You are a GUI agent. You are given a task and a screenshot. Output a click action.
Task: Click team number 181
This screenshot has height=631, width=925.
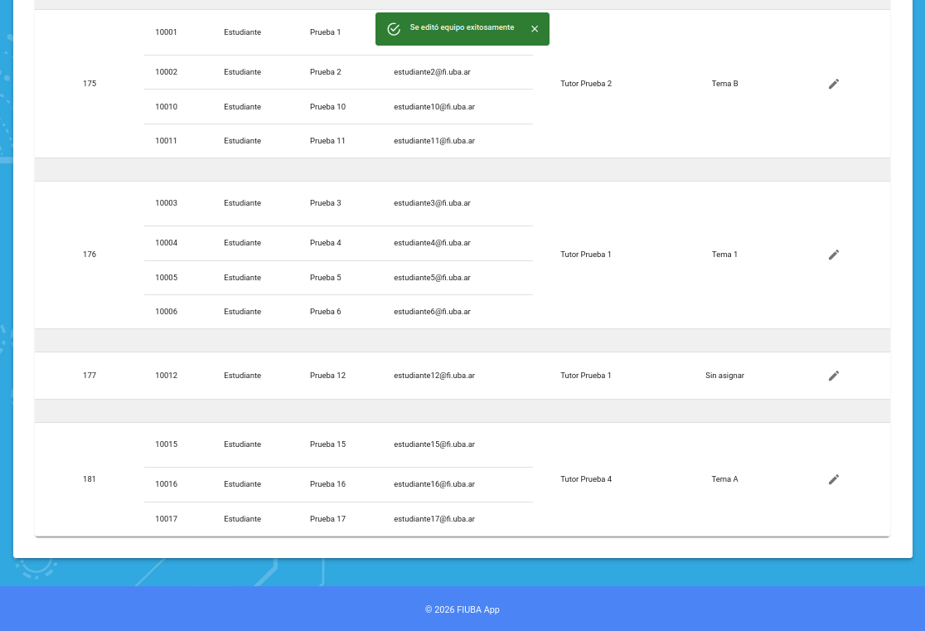[x=90, y=479]
